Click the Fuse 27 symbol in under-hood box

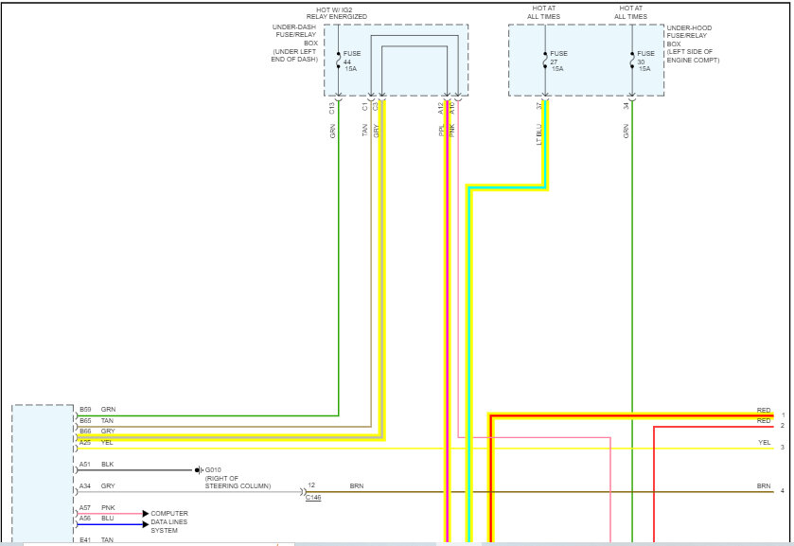pyautogui.click(x=545, y=60)
